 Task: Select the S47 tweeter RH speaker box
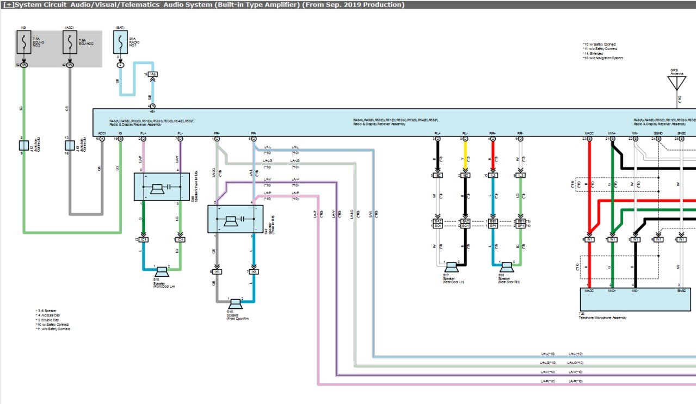pyautogui.click(x=236, y=219)
